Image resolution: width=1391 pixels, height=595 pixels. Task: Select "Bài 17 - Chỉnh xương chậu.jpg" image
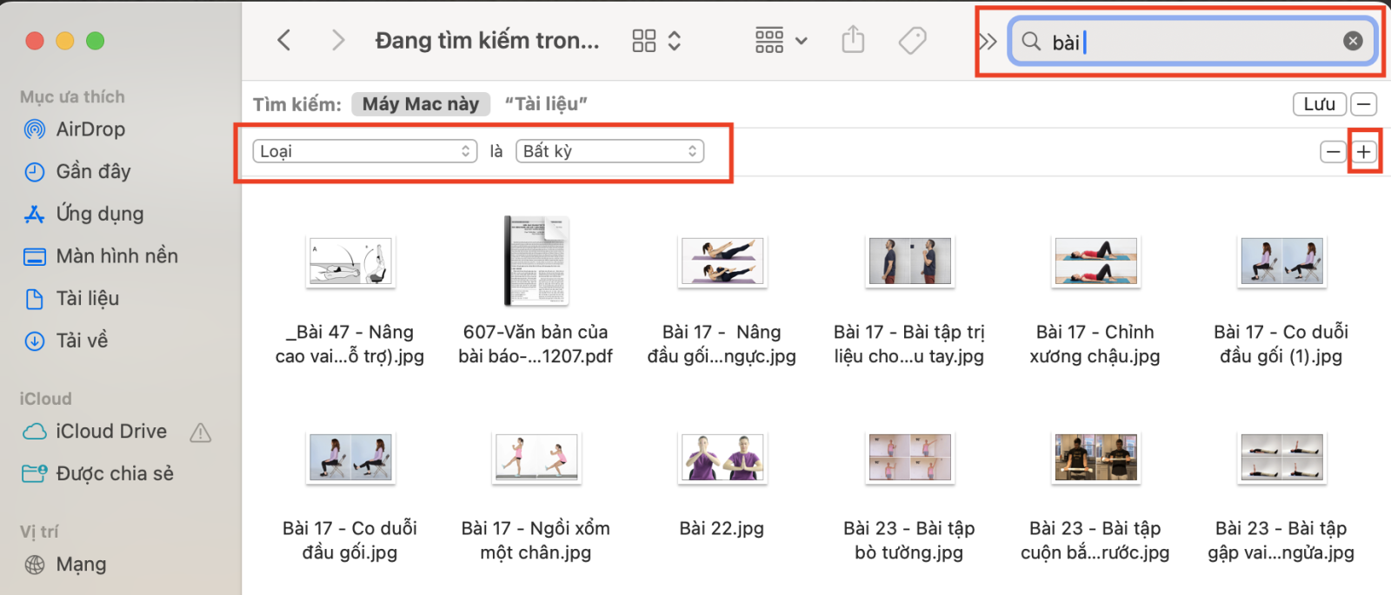(x=1095, y=261)
